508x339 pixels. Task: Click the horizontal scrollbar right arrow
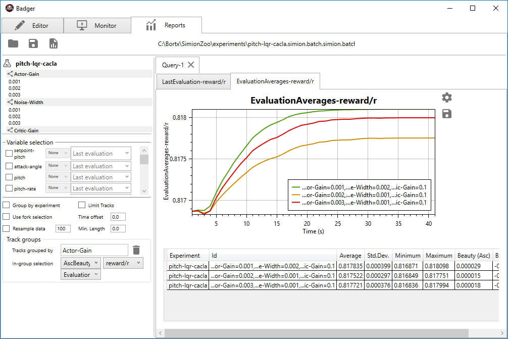point(502,333)
